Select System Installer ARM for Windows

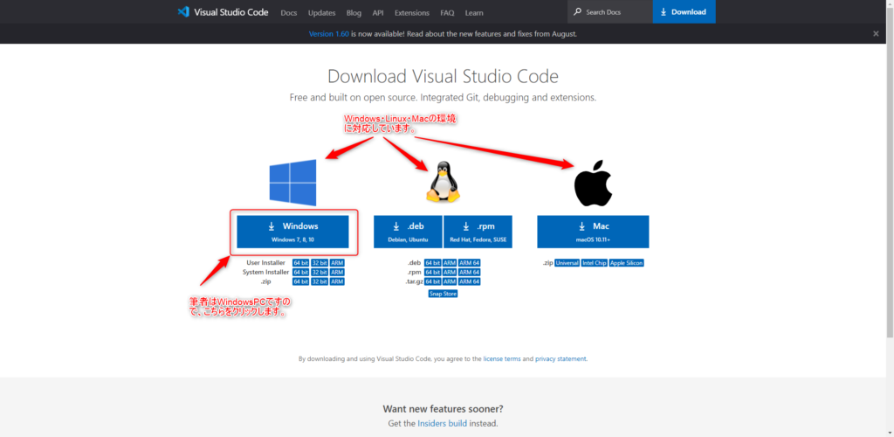point(337,272)
